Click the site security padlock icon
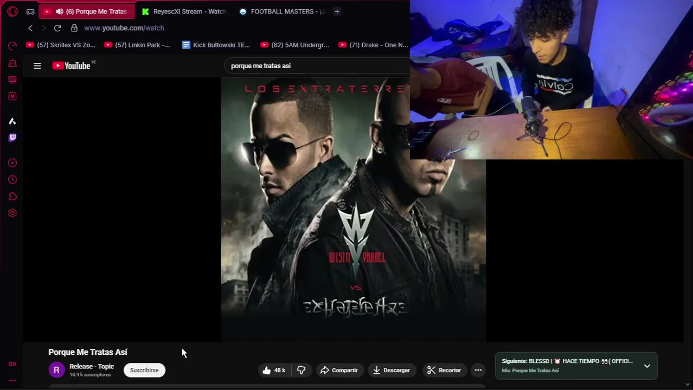The image size is (693, 390). pyautogui.click(x=74, y=28)
